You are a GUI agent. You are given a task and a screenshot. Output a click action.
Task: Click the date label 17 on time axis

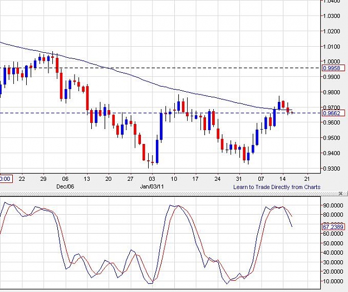(195, 179)
